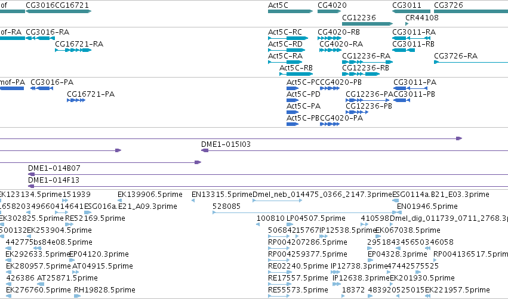Select EST EK280957.5prime
The image size is (508, 299).
point(8,272)
